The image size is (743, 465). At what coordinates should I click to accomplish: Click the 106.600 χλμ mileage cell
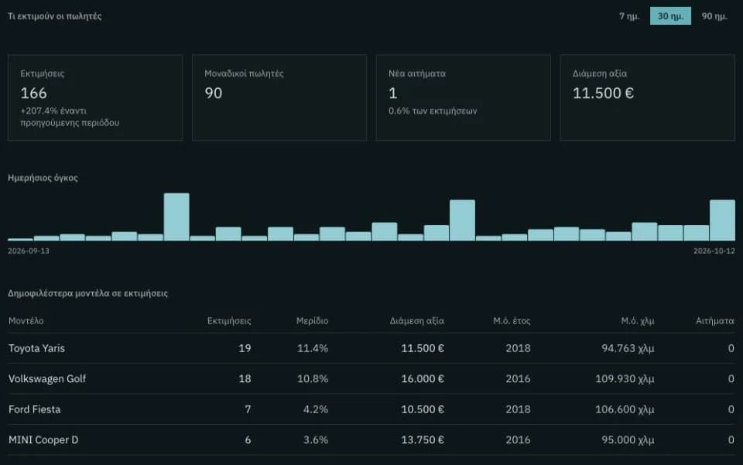pyautogui.click(x=625, y=409)
